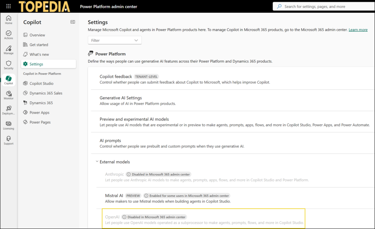Click the Dynamics 365 icon
The height and width of the screenshot is (229, 375).
click(x=25, y=103)
